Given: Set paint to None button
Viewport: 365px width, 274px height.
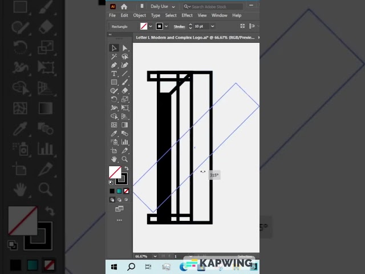Looking at the screenshot, I should pos(126,191).
